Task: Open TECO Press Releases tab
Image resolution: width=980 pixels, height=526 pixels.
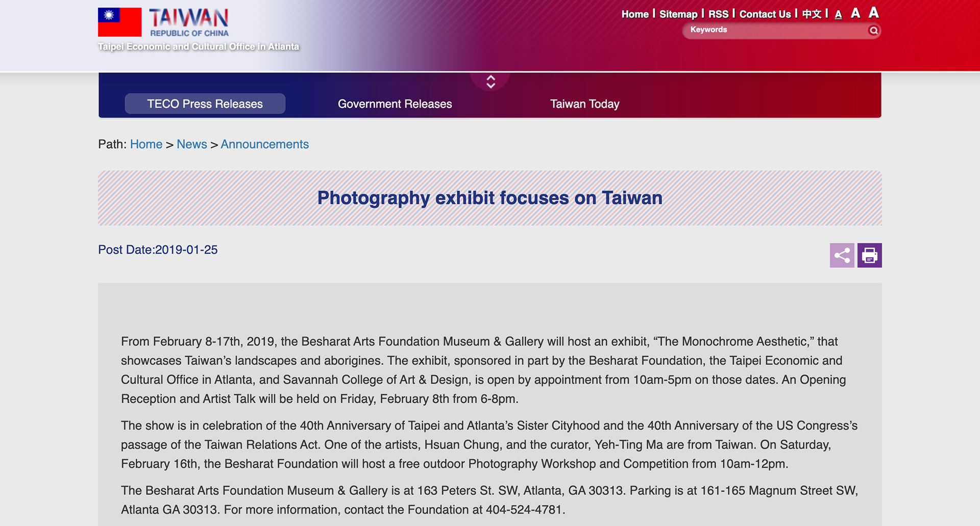Action: pyautogui.click(x=205, y=103)
